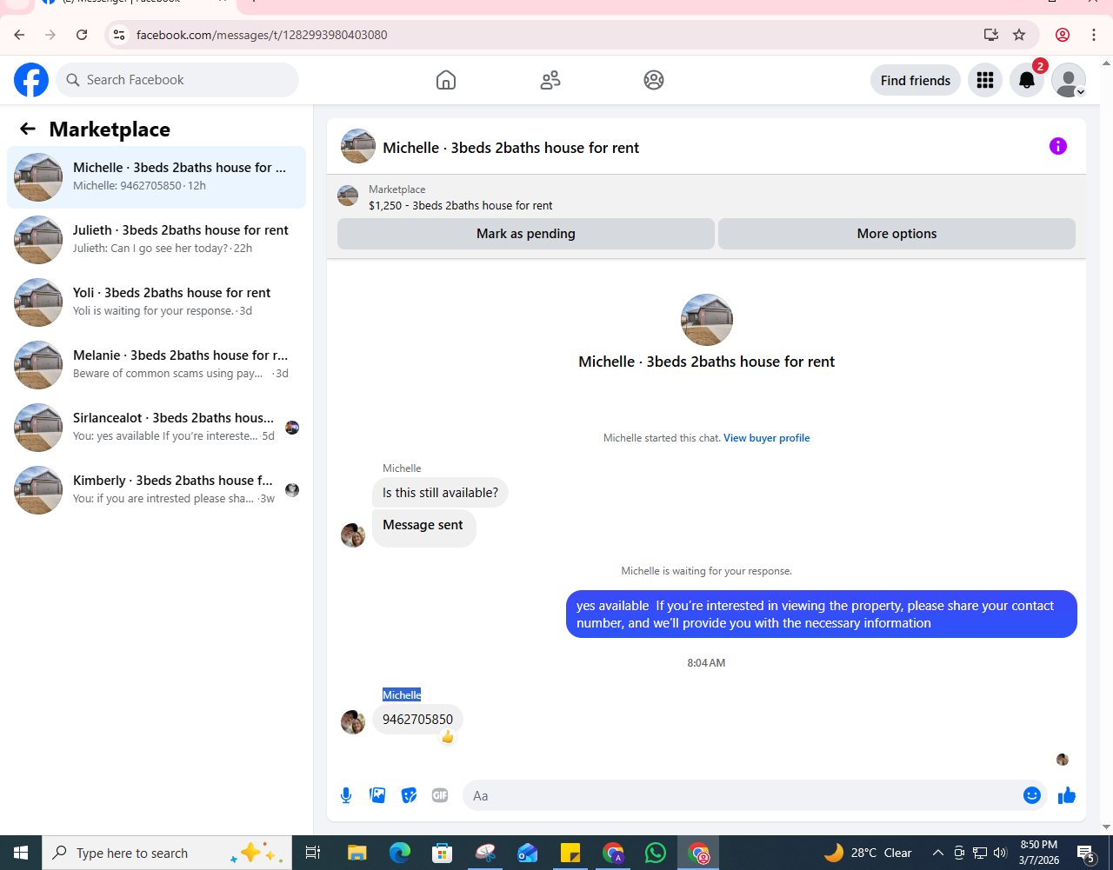Open the Chrome profile icon
This screenshot has height=870, width=1113.
point(1063,35)
